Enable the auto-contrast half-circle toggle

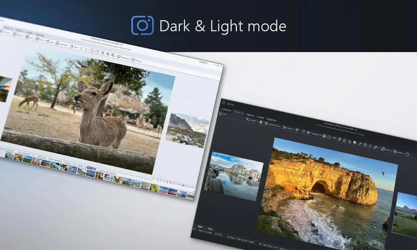[262, 122]
